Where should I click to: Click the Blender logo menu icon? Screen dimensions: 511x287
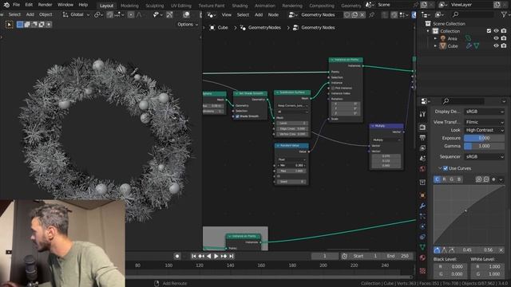(x=6, y=5)
